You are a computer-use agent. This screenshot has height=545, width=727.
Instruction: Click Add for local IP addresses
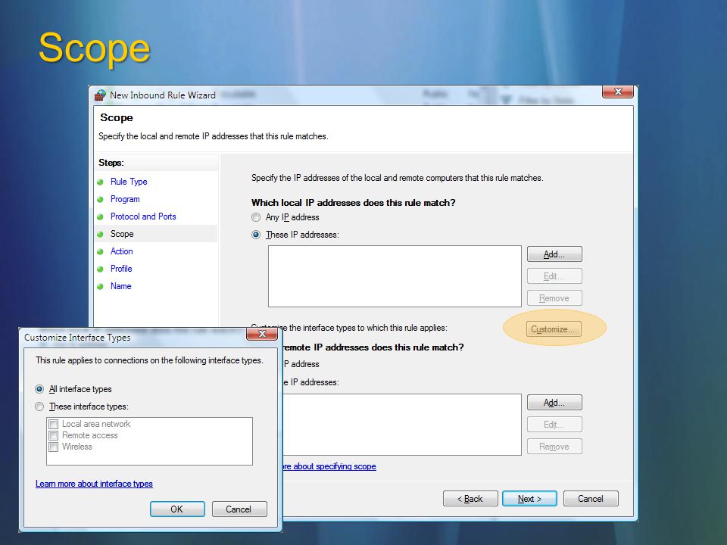[554, 254]
